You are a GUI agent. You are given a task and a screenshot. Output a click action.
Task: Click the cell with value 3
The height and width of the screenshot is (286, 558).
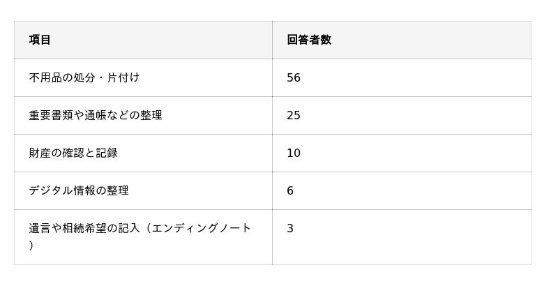click(290, 228)
